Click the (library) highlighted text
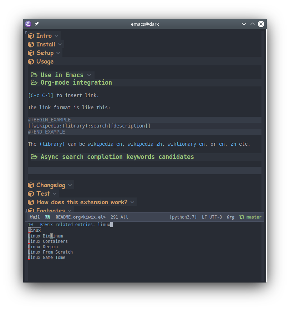Screen dimensions: 290x310 (x=52, y=144)
